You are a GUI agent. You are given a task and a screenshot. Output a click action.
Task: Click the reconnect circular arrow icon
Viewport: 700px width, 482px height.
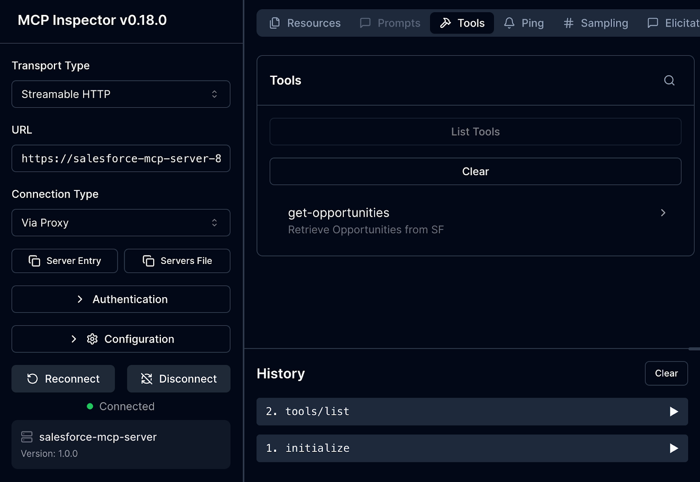coord(32,378)
